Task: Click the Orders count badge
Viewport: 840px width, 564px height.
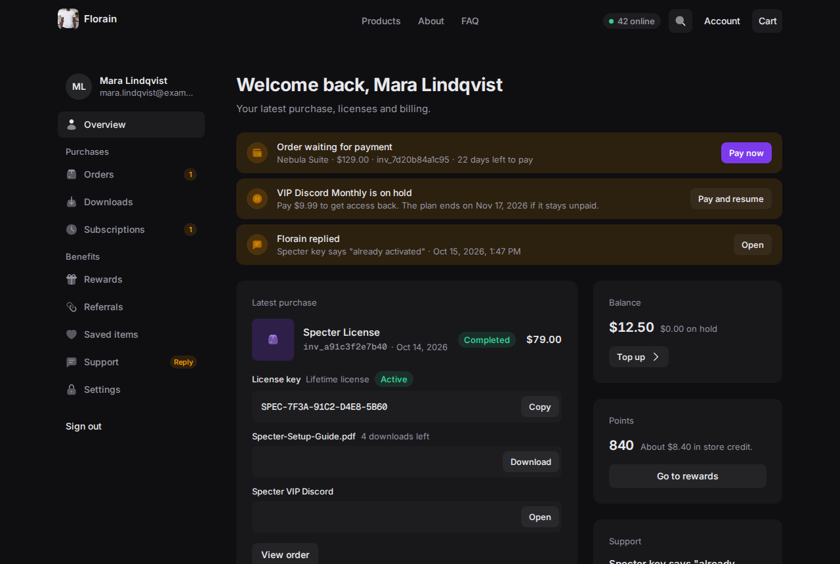Action: [190, 174]
